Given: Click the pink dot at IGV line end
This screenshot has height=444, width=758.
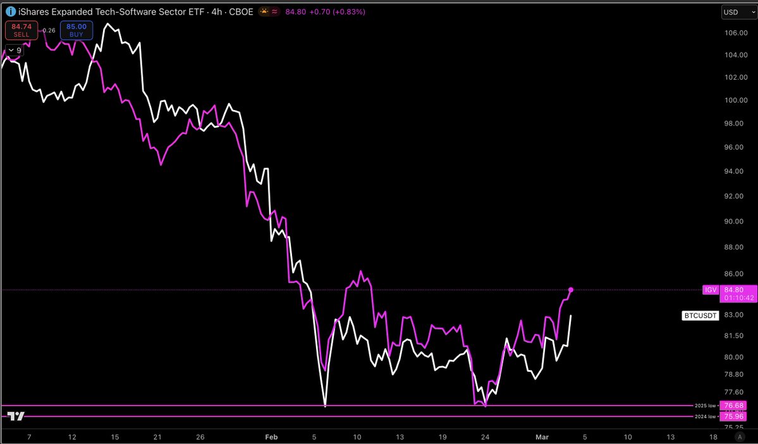Looking at the screenshot, I should click(571, 290).
